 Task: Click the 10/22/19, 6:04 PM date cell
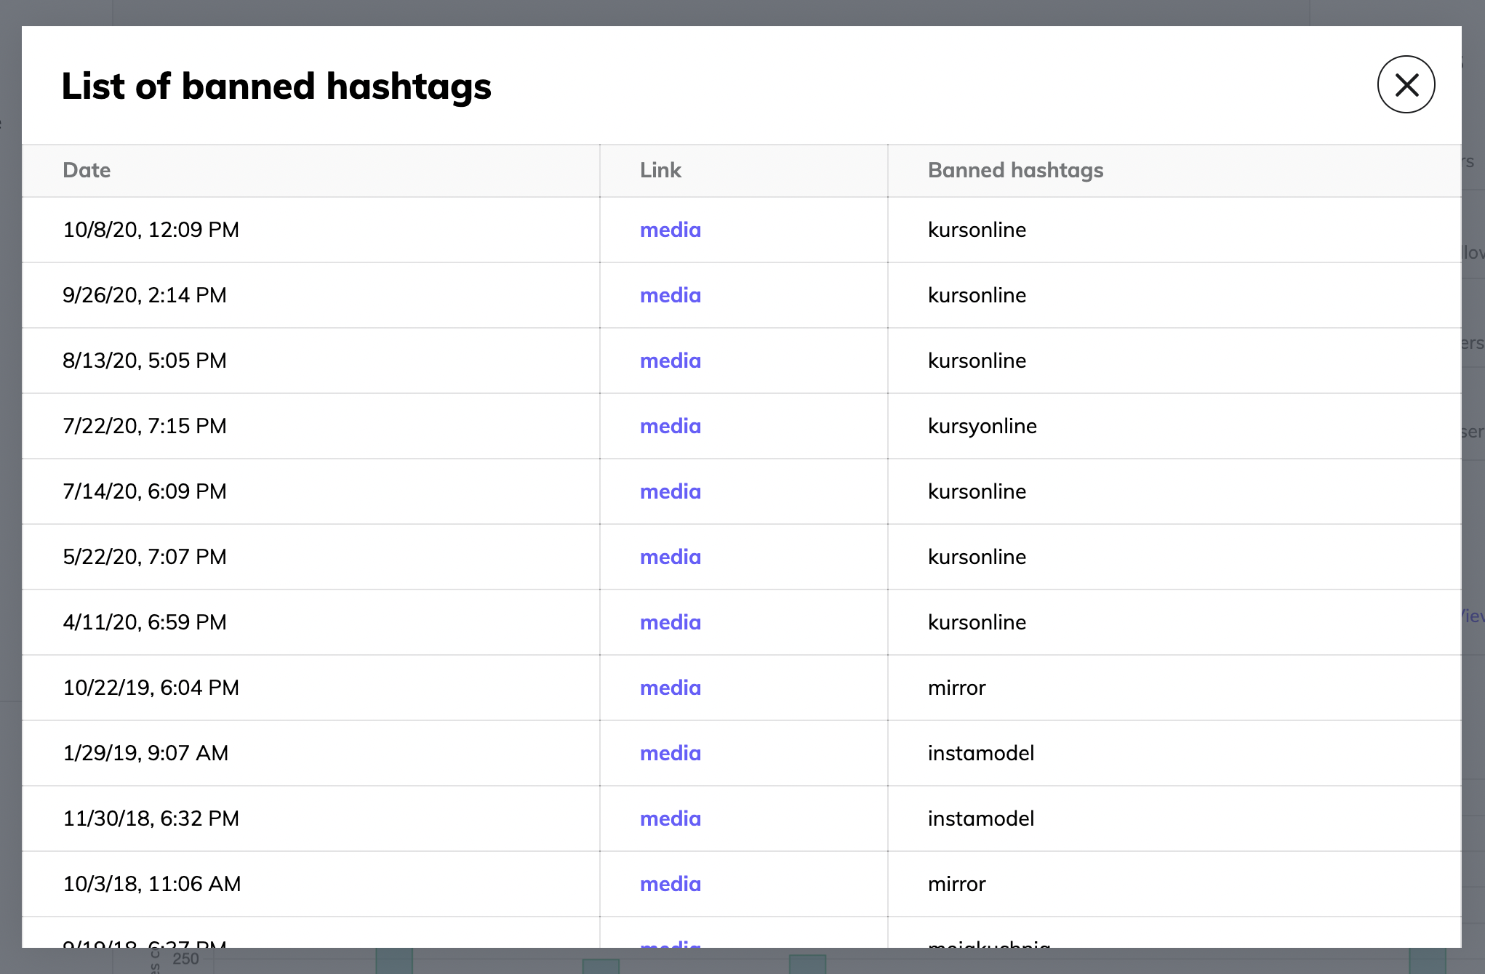click(x=151, y=688)
